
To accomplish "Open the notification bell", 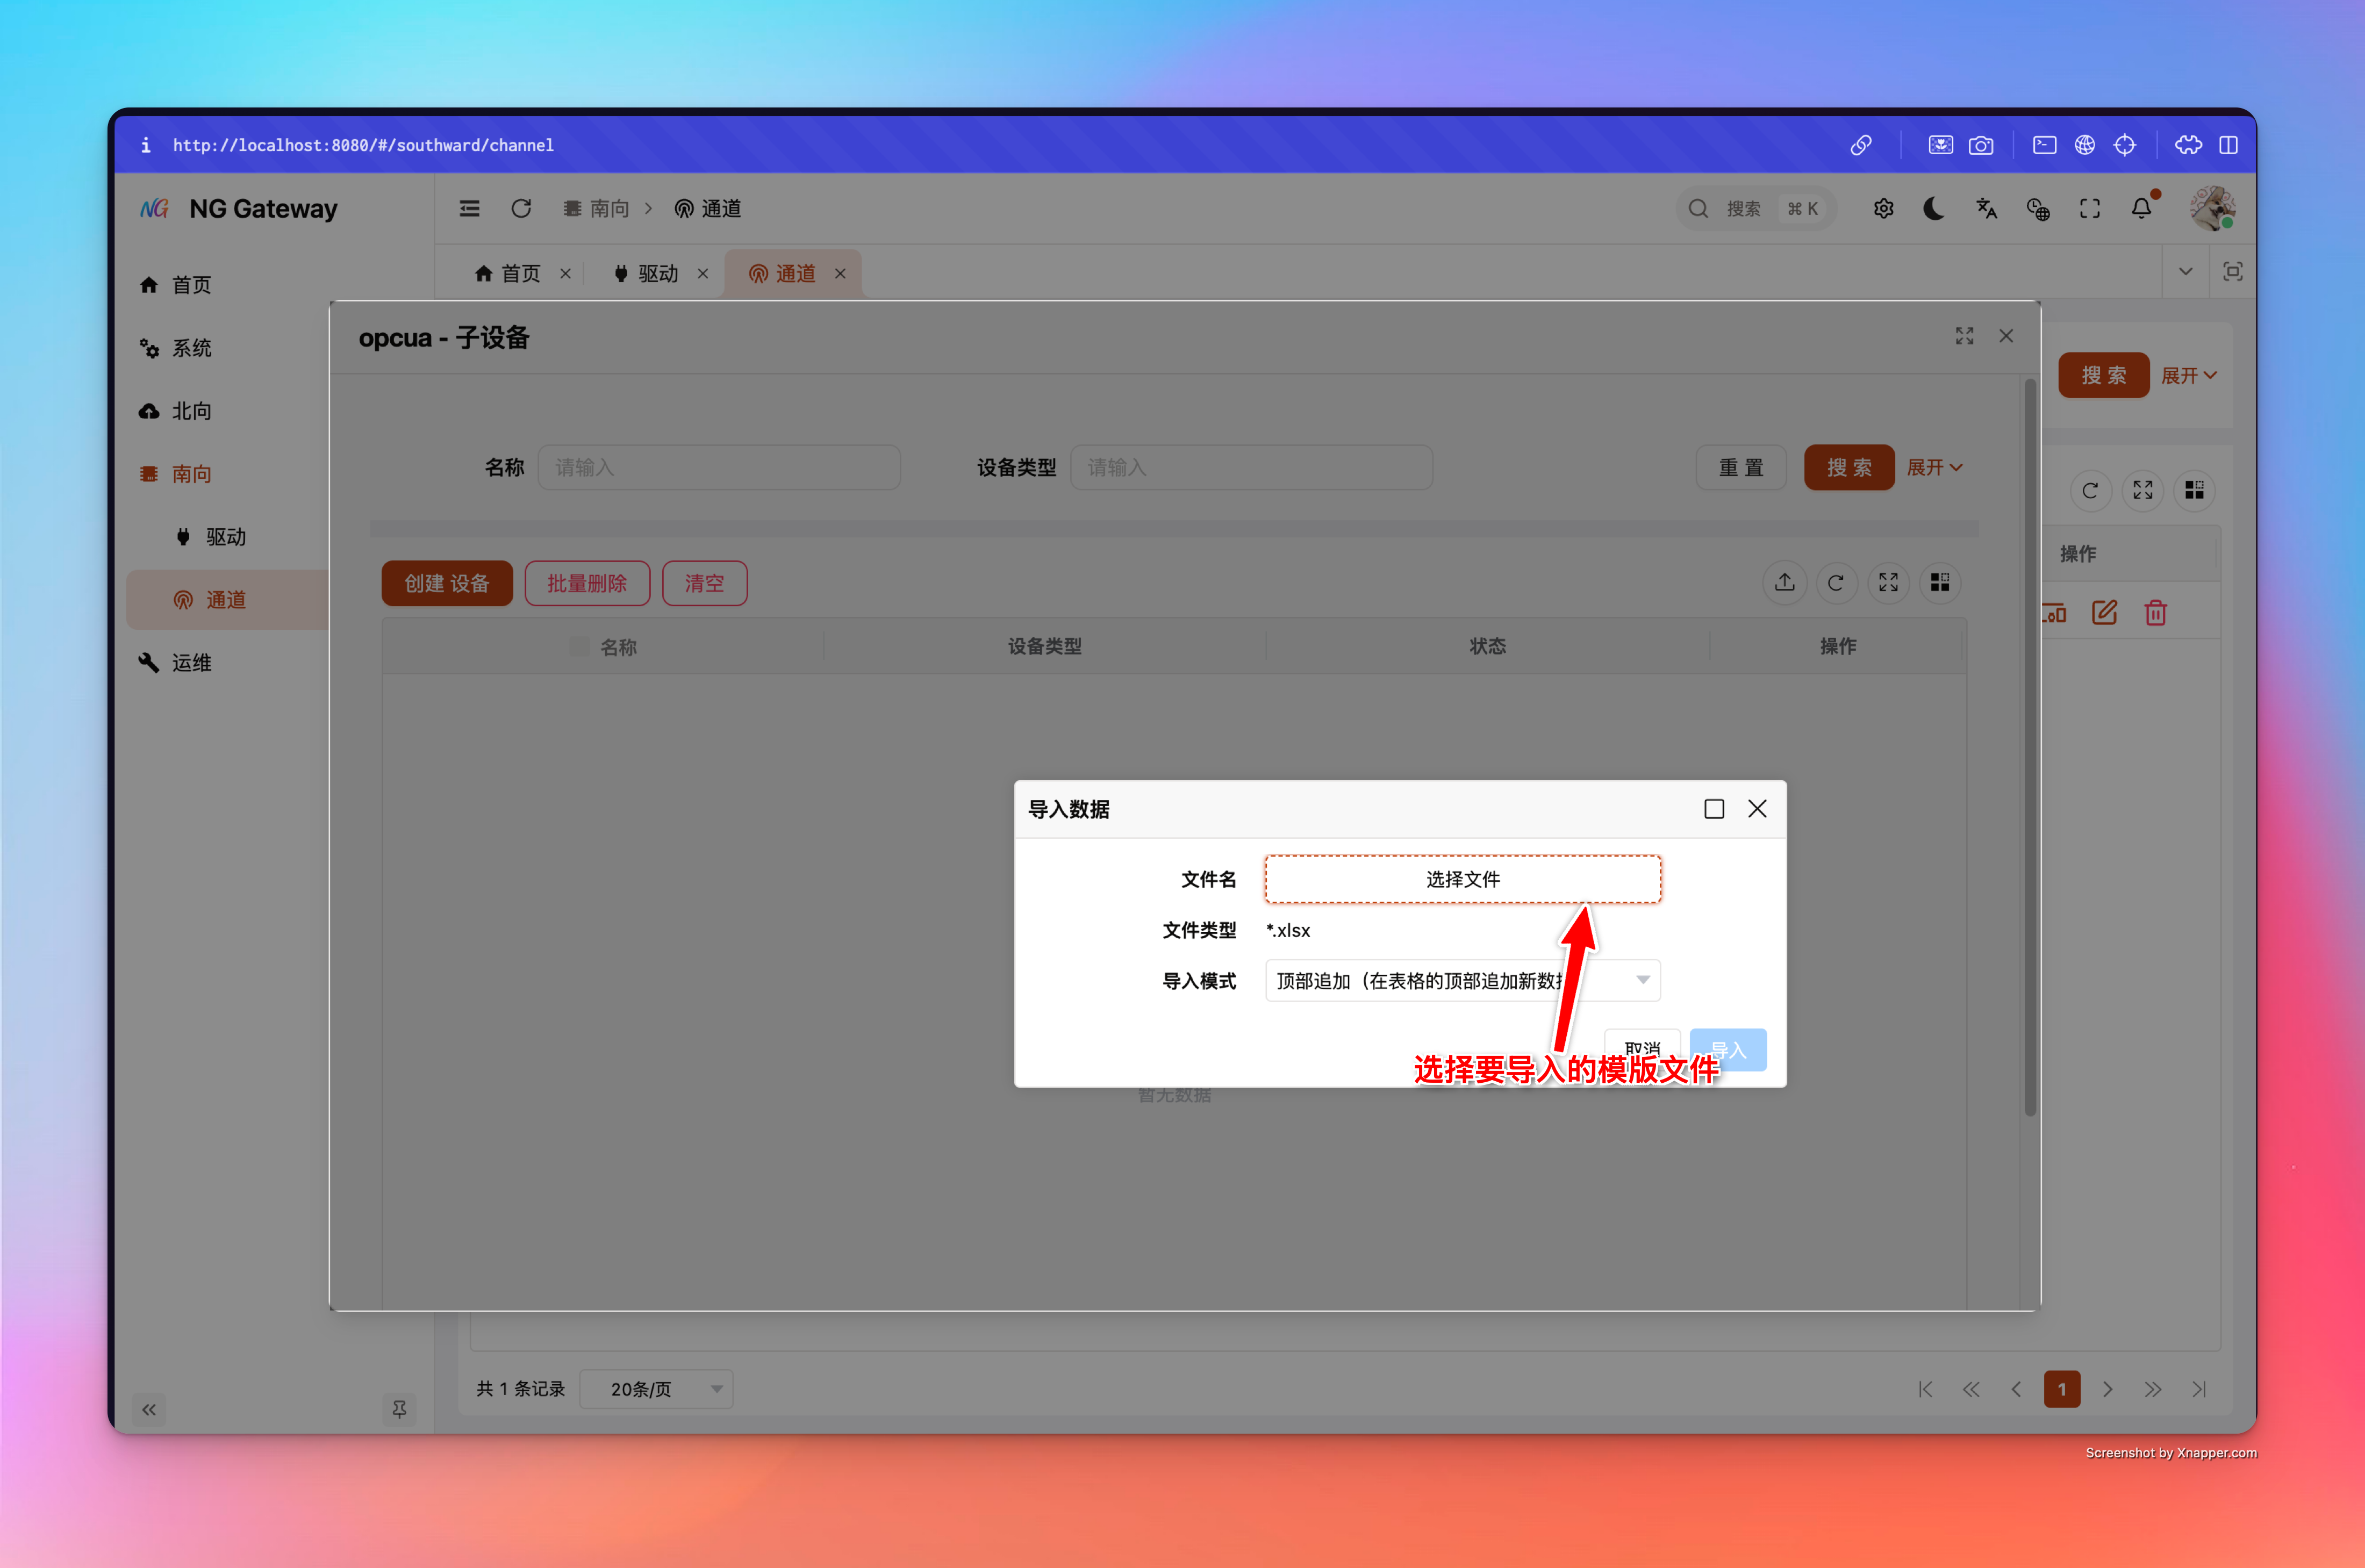I will 2141,209.
